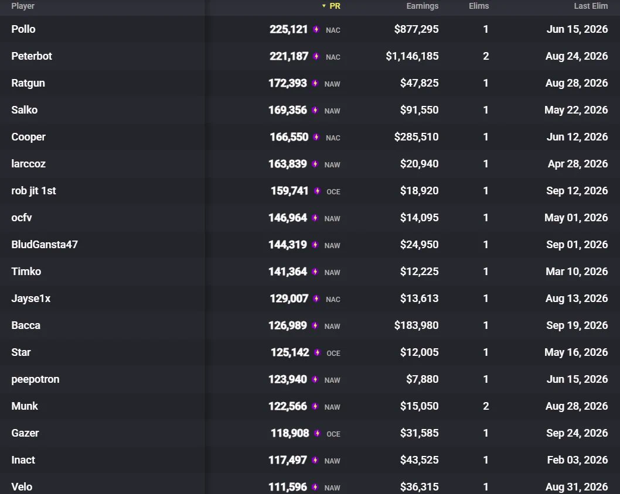Image resolution: width=620 pixels, height=494 pixels.
Task: Click the Last Elim date Mar 10, 2026
Action: pos(577,271)
